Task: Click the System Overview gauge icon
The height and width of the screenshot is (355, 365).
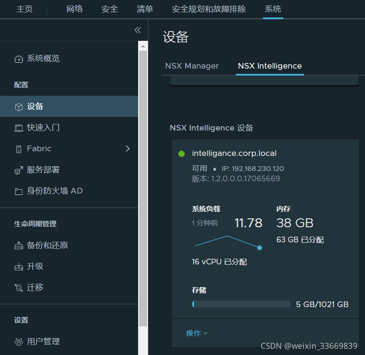Action: tap(19, 59)
